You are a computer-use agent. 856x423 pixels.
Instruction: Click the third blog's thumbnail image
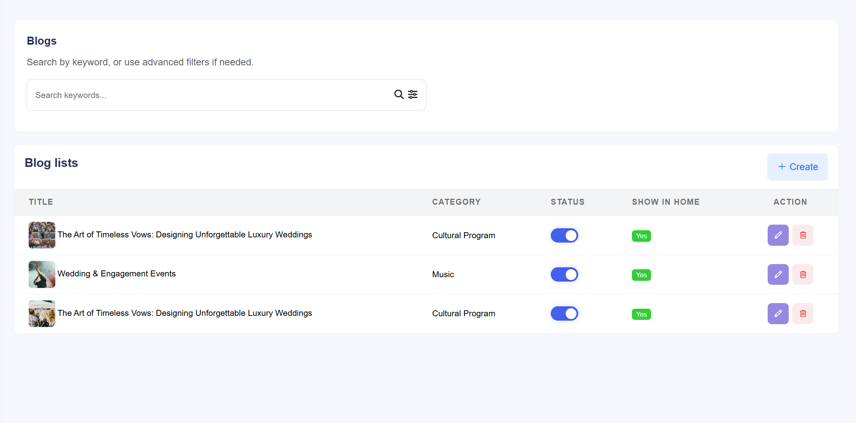42,313
